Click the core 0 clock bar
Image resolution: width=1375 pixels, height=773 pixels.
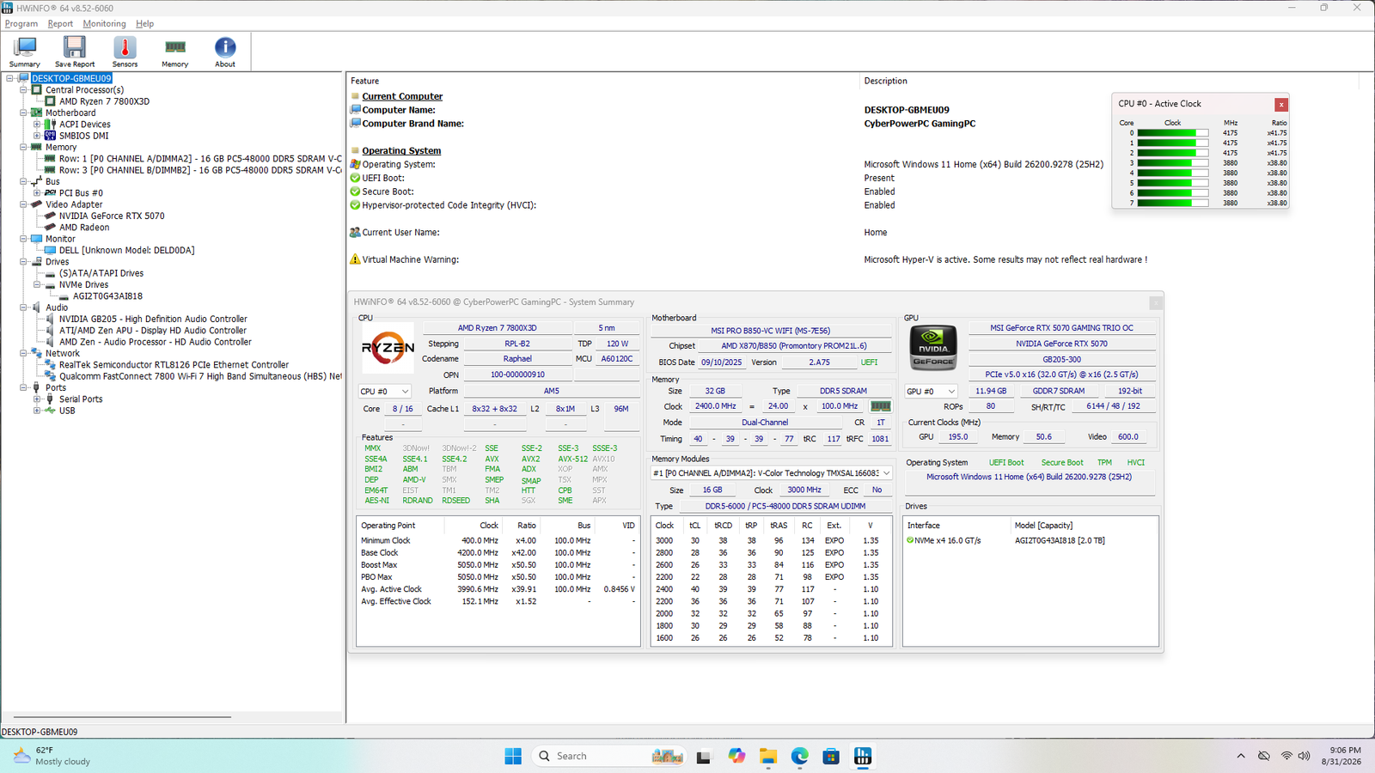(1172, 133)
